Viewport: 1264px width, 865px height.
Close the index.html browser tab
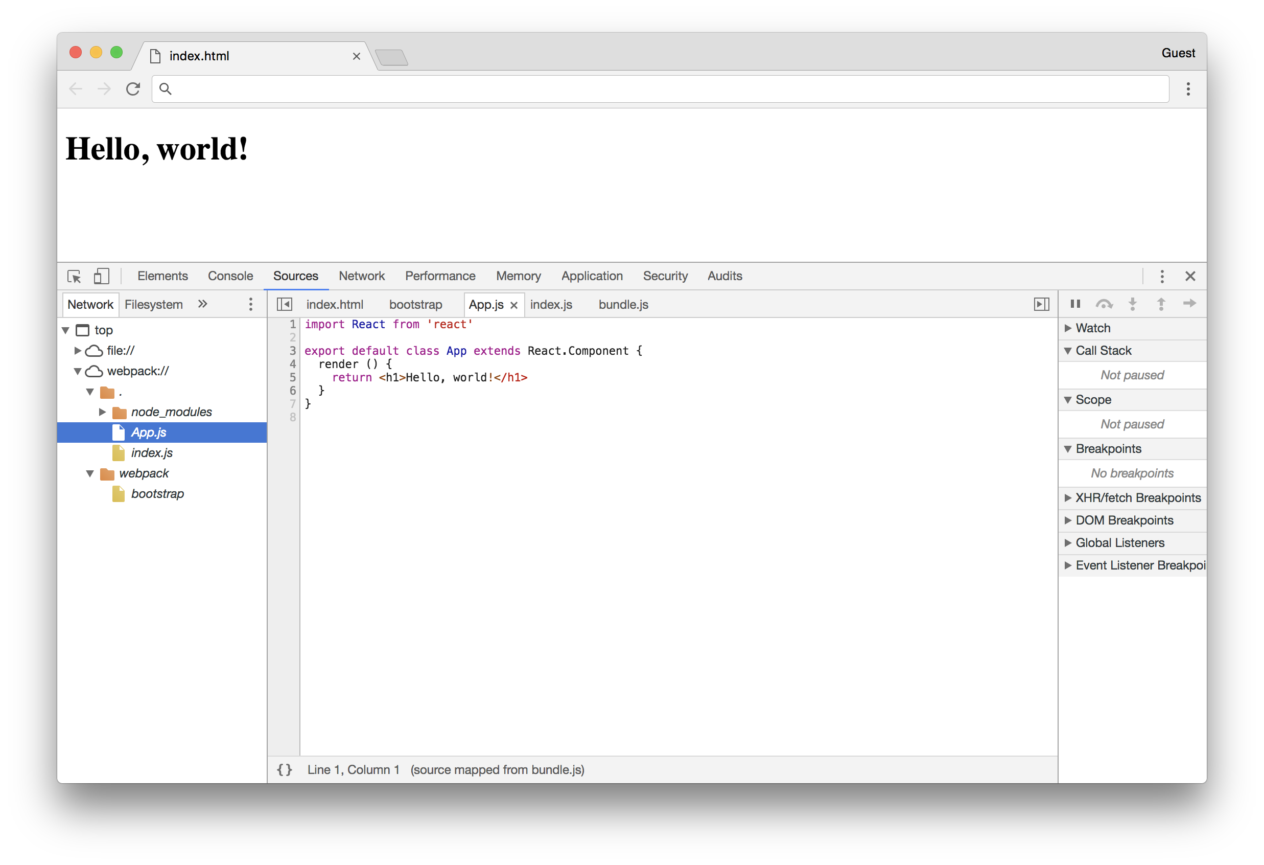356,56
